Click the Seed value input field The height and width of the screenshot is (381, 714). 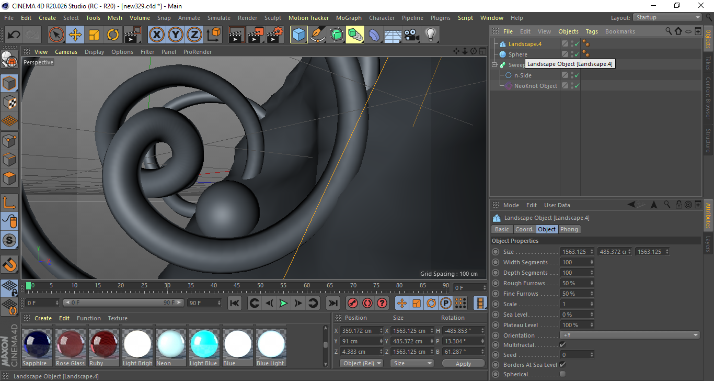[x=577, y=355]
